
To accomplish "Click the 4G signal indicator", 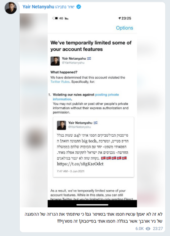I will coord(61,19).
